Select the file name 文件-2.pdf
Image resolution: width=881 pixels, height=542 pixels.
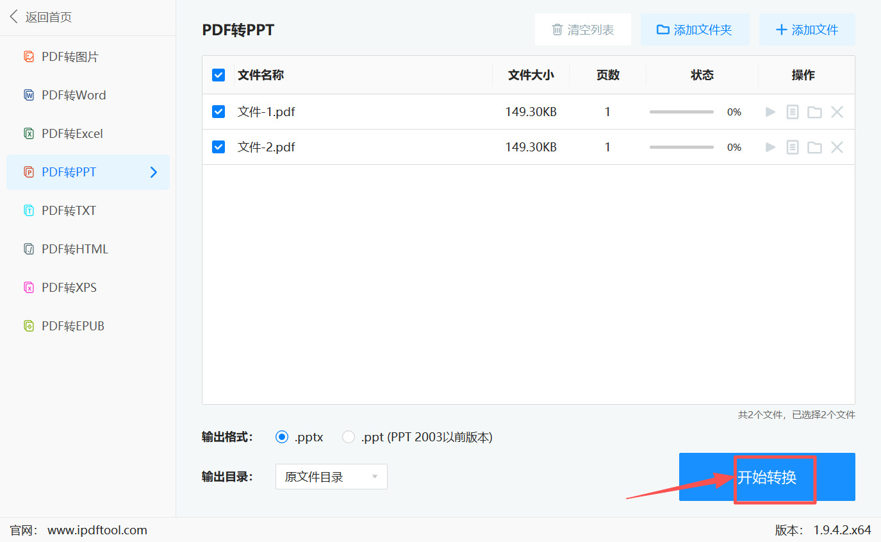click(267, 148)
